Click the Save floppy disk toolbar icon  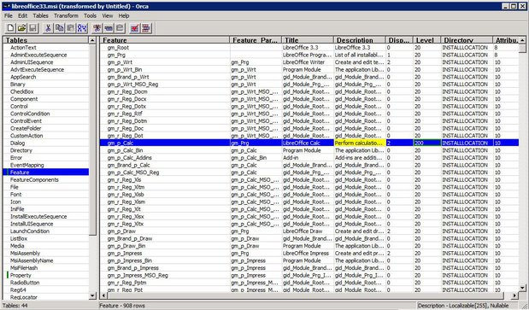33,28
